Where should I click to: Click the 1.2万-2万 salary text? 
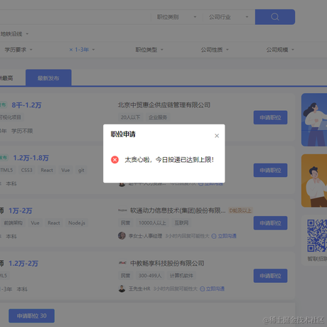coord(23,264)
